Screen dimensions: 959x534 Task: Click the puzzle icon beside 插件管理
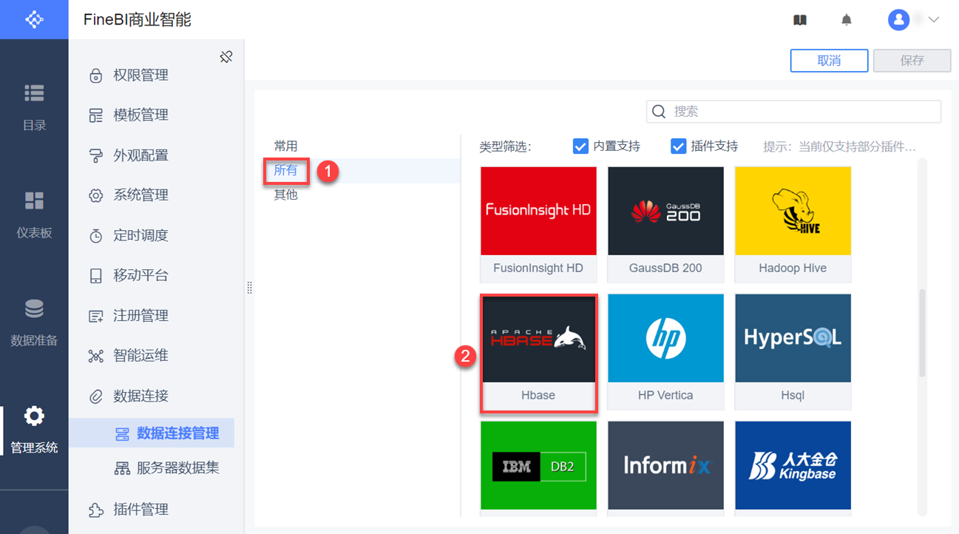point(95,510)
